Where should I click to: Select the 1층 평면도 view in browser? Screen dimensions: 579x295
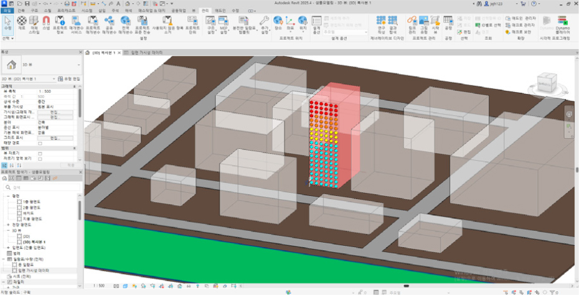click(31, 202)
